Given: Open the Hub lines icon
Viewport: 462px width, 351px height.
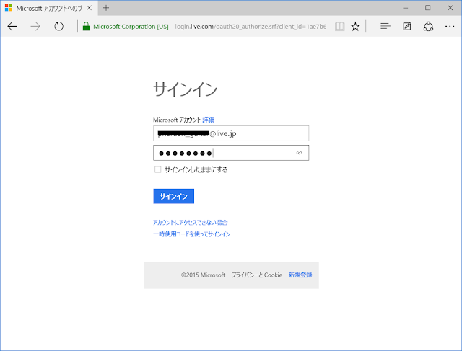Looking at the screenshot, I should click(x=385, y=26).
